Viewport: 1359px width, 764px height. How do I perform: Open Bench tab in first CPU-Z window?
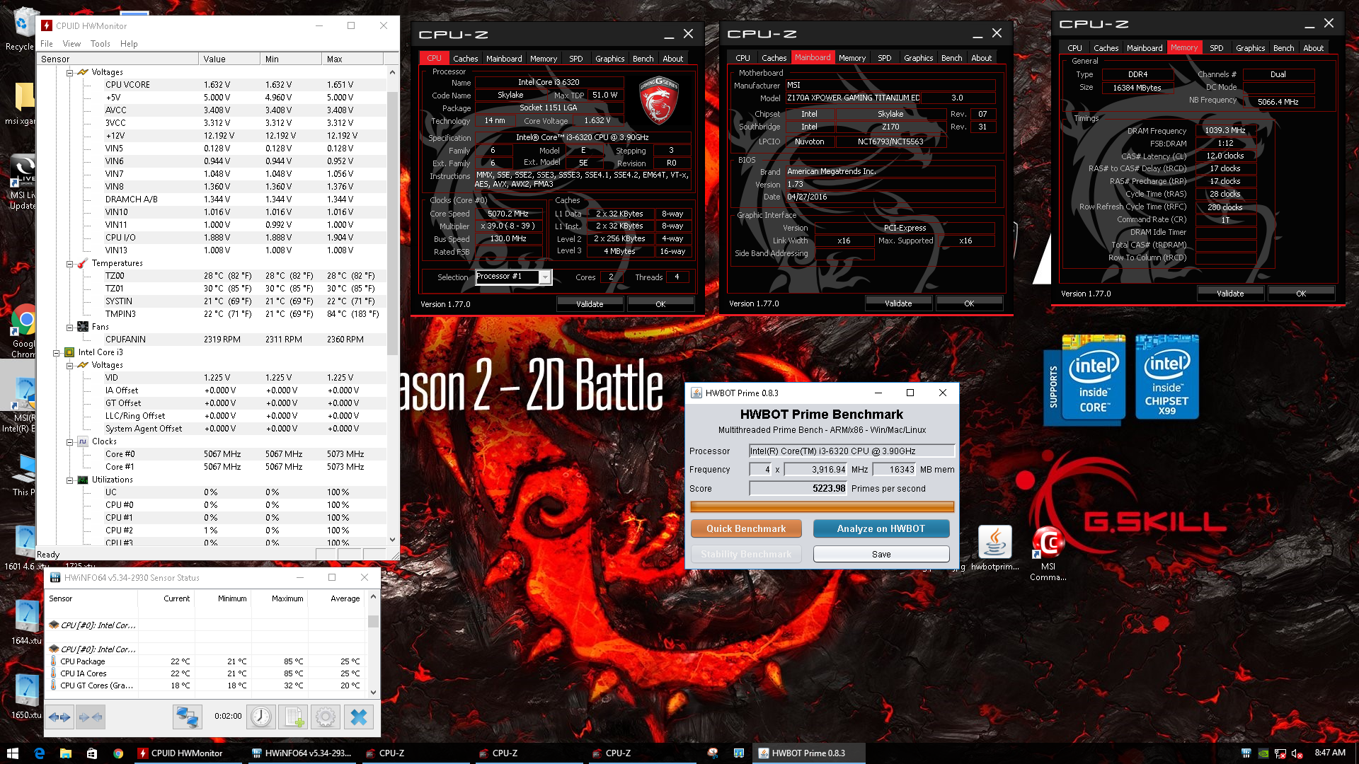point(643,59)
